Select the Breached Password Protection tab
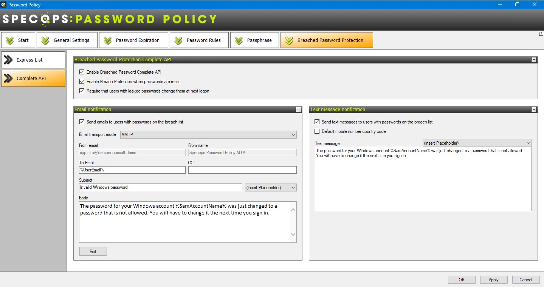Viewport: 544px width, 287px height. coord(327,40)
